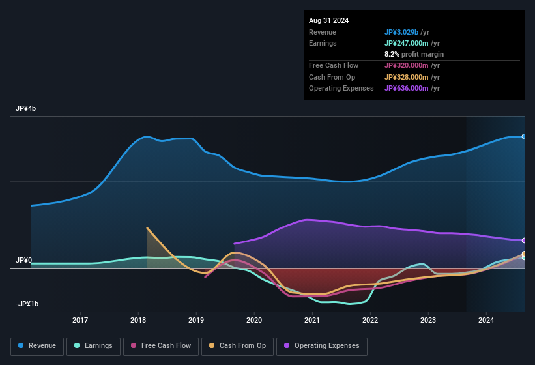Click the orange Cash From Op legend dot
This screenshot has width=535, height=365.
[x=212, y=346]
